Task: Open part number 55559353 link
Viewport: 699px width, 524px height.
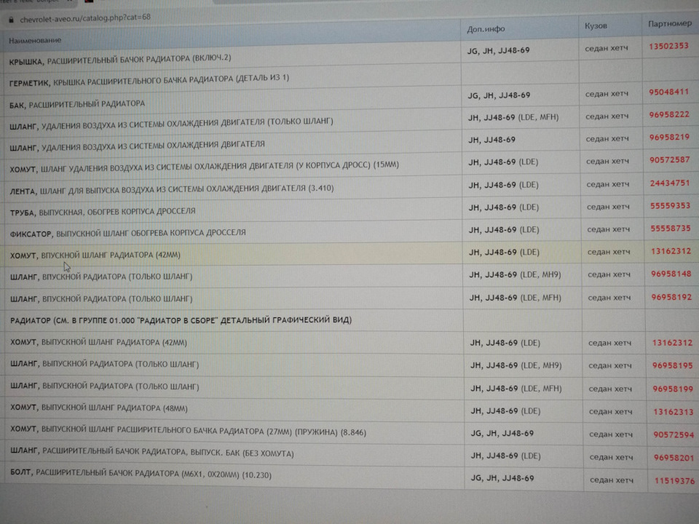Action: pyautogui.click(x=670, y=206)
